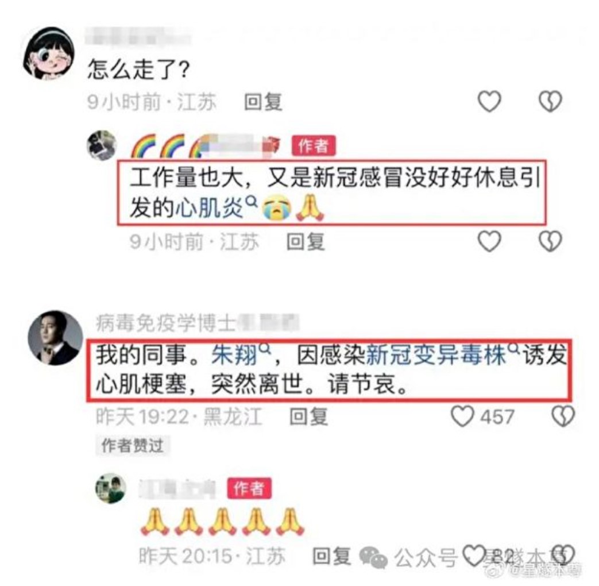Screen dimensions: 599x586
Task: Open the cartoon girl avatar profile
Action: [x=48, y=53]
